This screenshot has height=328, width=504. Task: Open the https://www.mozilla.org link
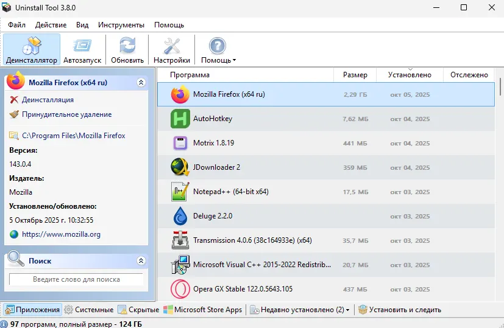61,234
